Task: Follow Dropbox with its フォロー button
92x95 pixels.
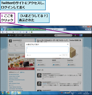Action: click(x=41, y=65)
